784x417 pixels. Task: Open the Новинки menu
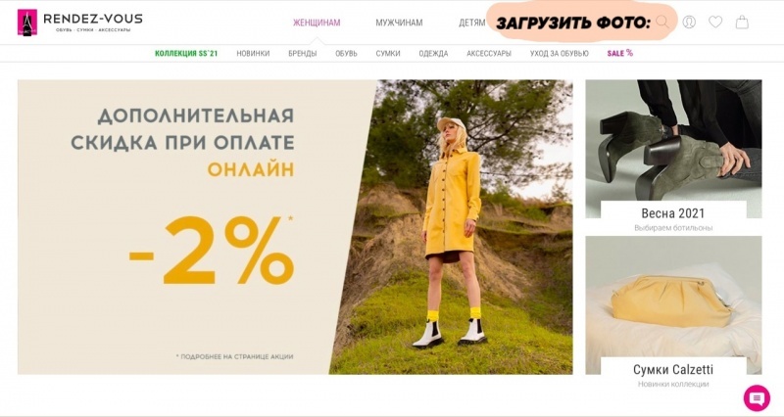tap(253, 54)
